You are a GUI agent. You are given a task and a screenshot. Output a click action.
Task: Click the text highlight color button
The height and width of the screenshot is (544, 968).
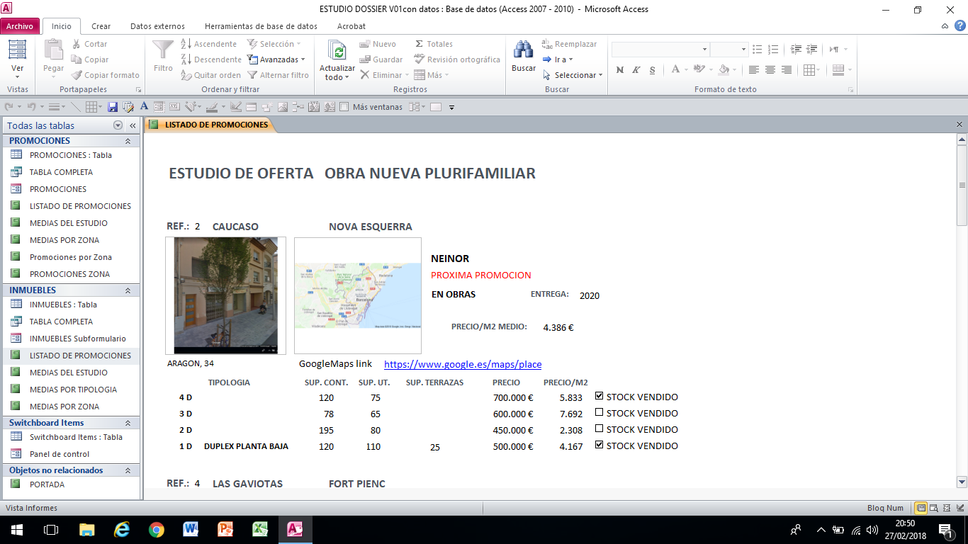(699, 69)
